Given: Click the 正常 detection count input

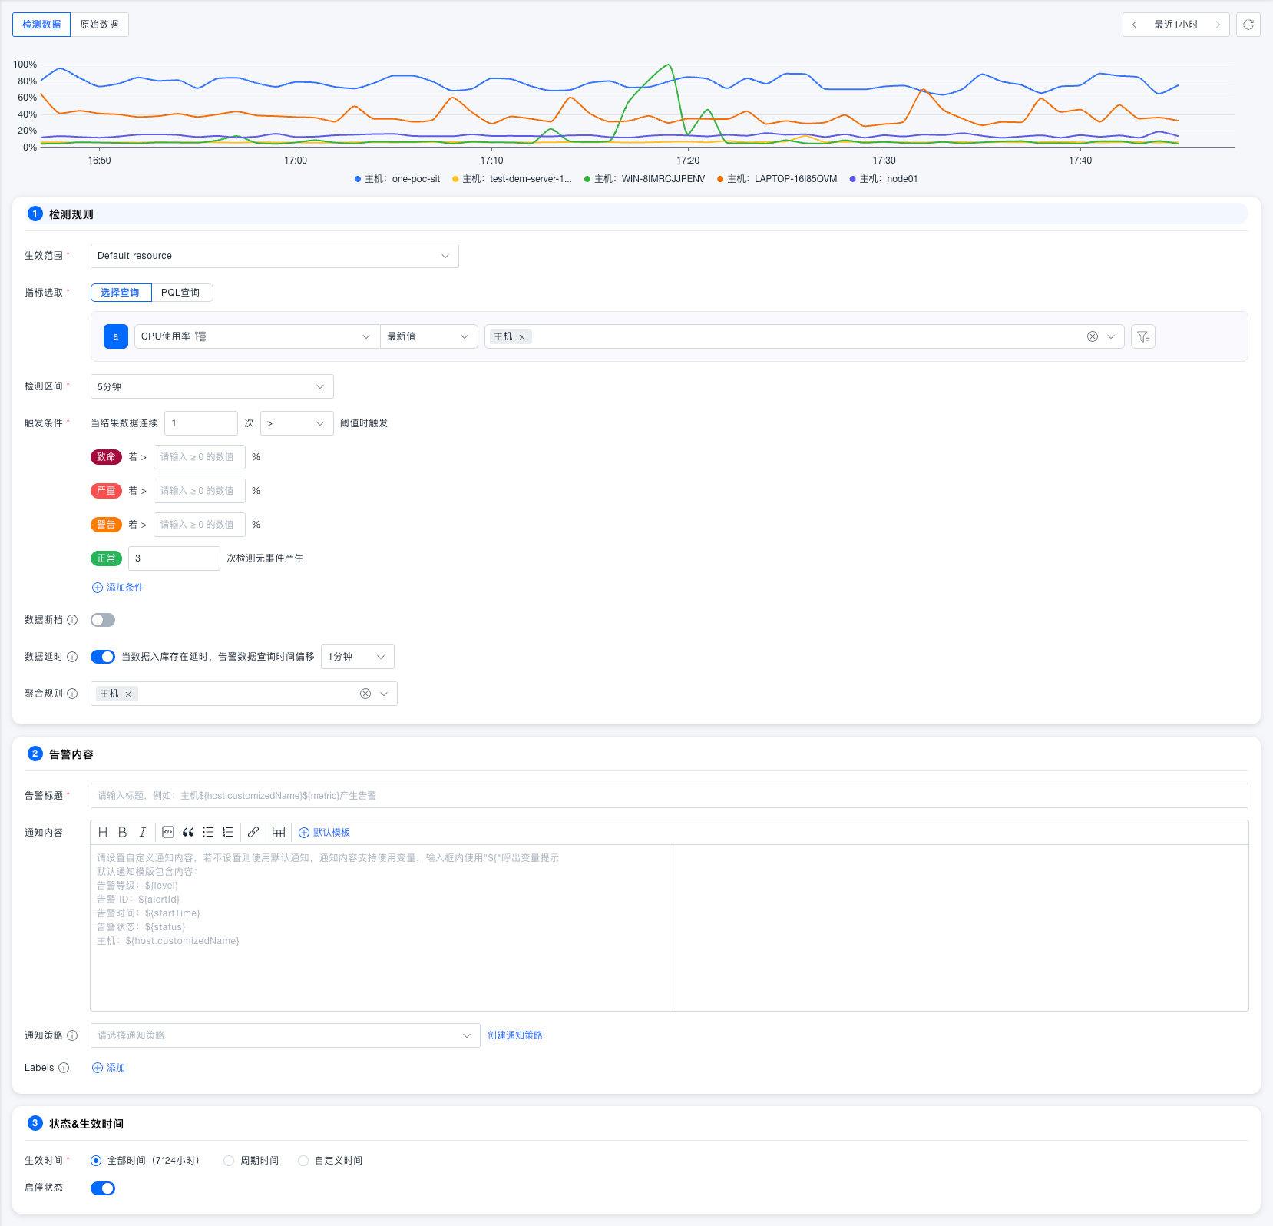Looking at the screenshot, I should coord(174,558).
